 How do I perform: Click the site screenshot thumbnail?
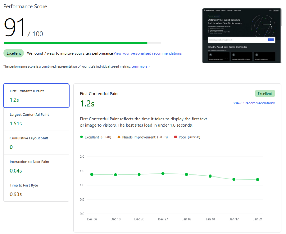(x=242, y=36)
